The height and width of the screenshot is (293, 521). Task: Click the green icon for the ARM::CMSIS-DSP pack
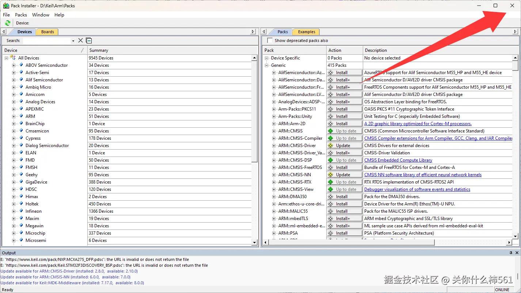click(331, 160)
